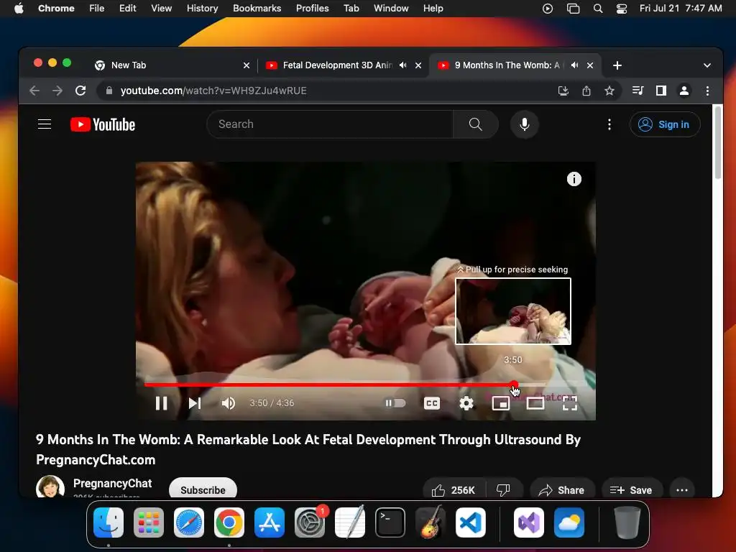Skip to the next video
Viewport: 736px width, 552px height.
(x=194, y=403)
